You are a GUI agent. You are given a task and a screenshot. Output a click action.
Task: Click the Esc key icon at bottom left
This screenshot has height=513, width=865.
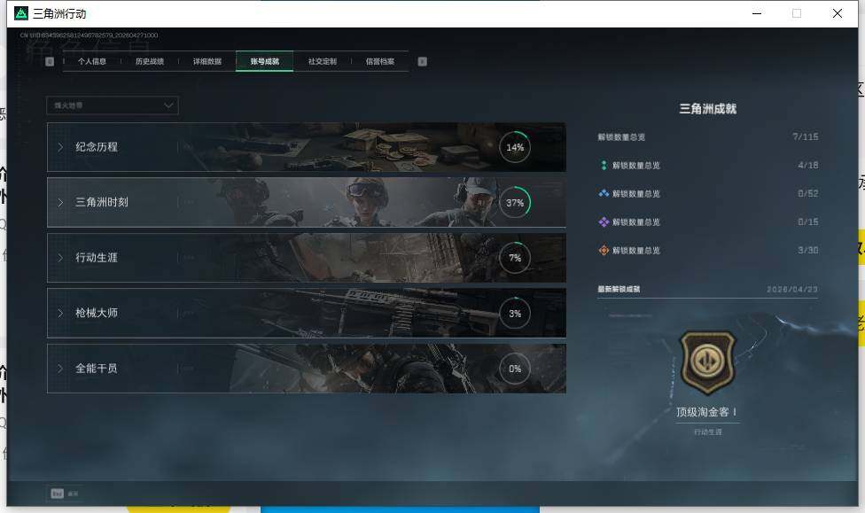(x=58, y=494)
